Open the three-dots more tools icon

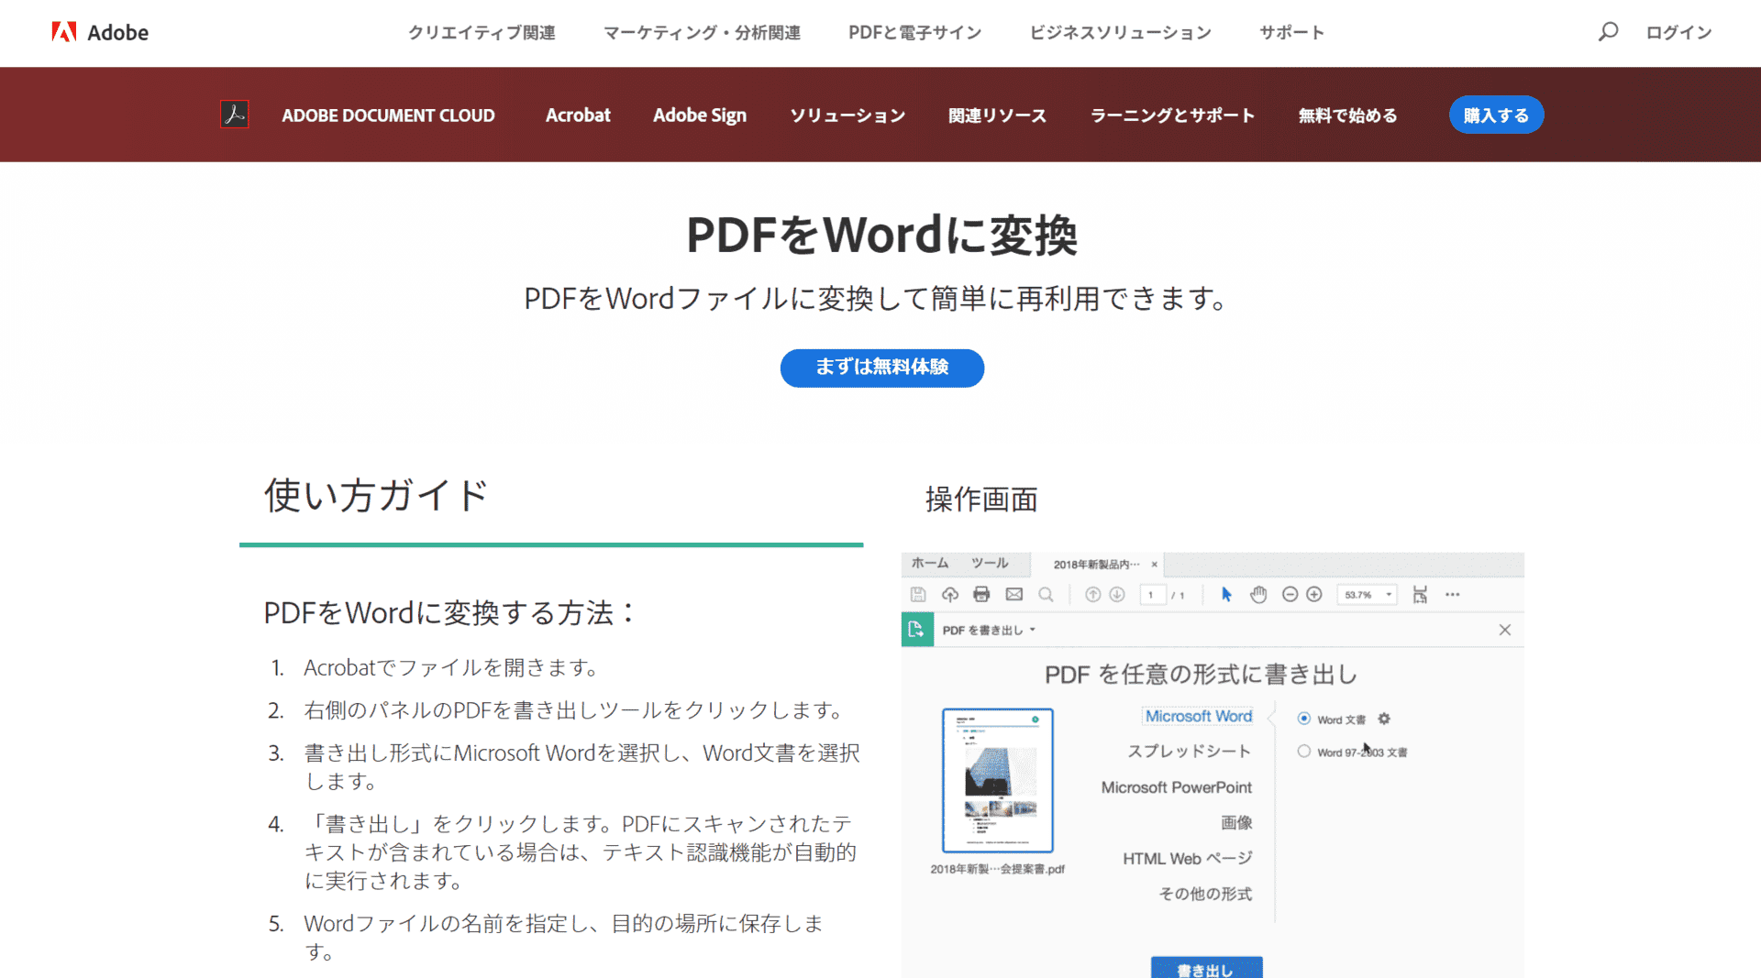pyautogui.click(x=1453, y=595)
